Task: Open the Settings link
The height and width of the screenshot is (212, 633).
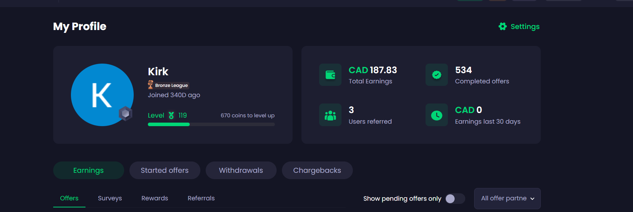Action: click(x=525, y=26)
